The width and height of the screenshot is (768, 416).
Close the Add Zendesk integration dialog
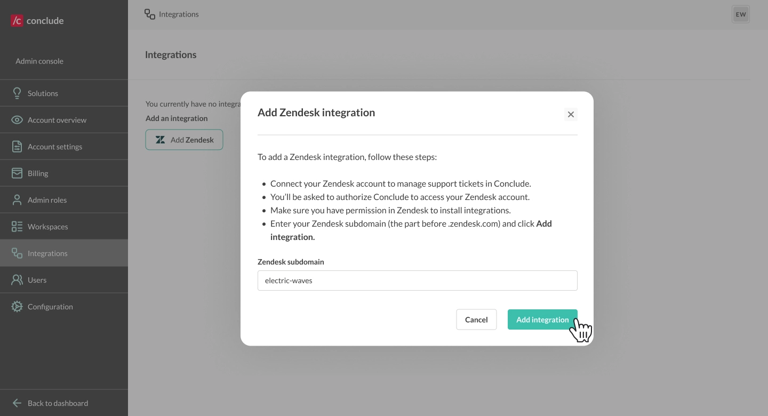571,114
